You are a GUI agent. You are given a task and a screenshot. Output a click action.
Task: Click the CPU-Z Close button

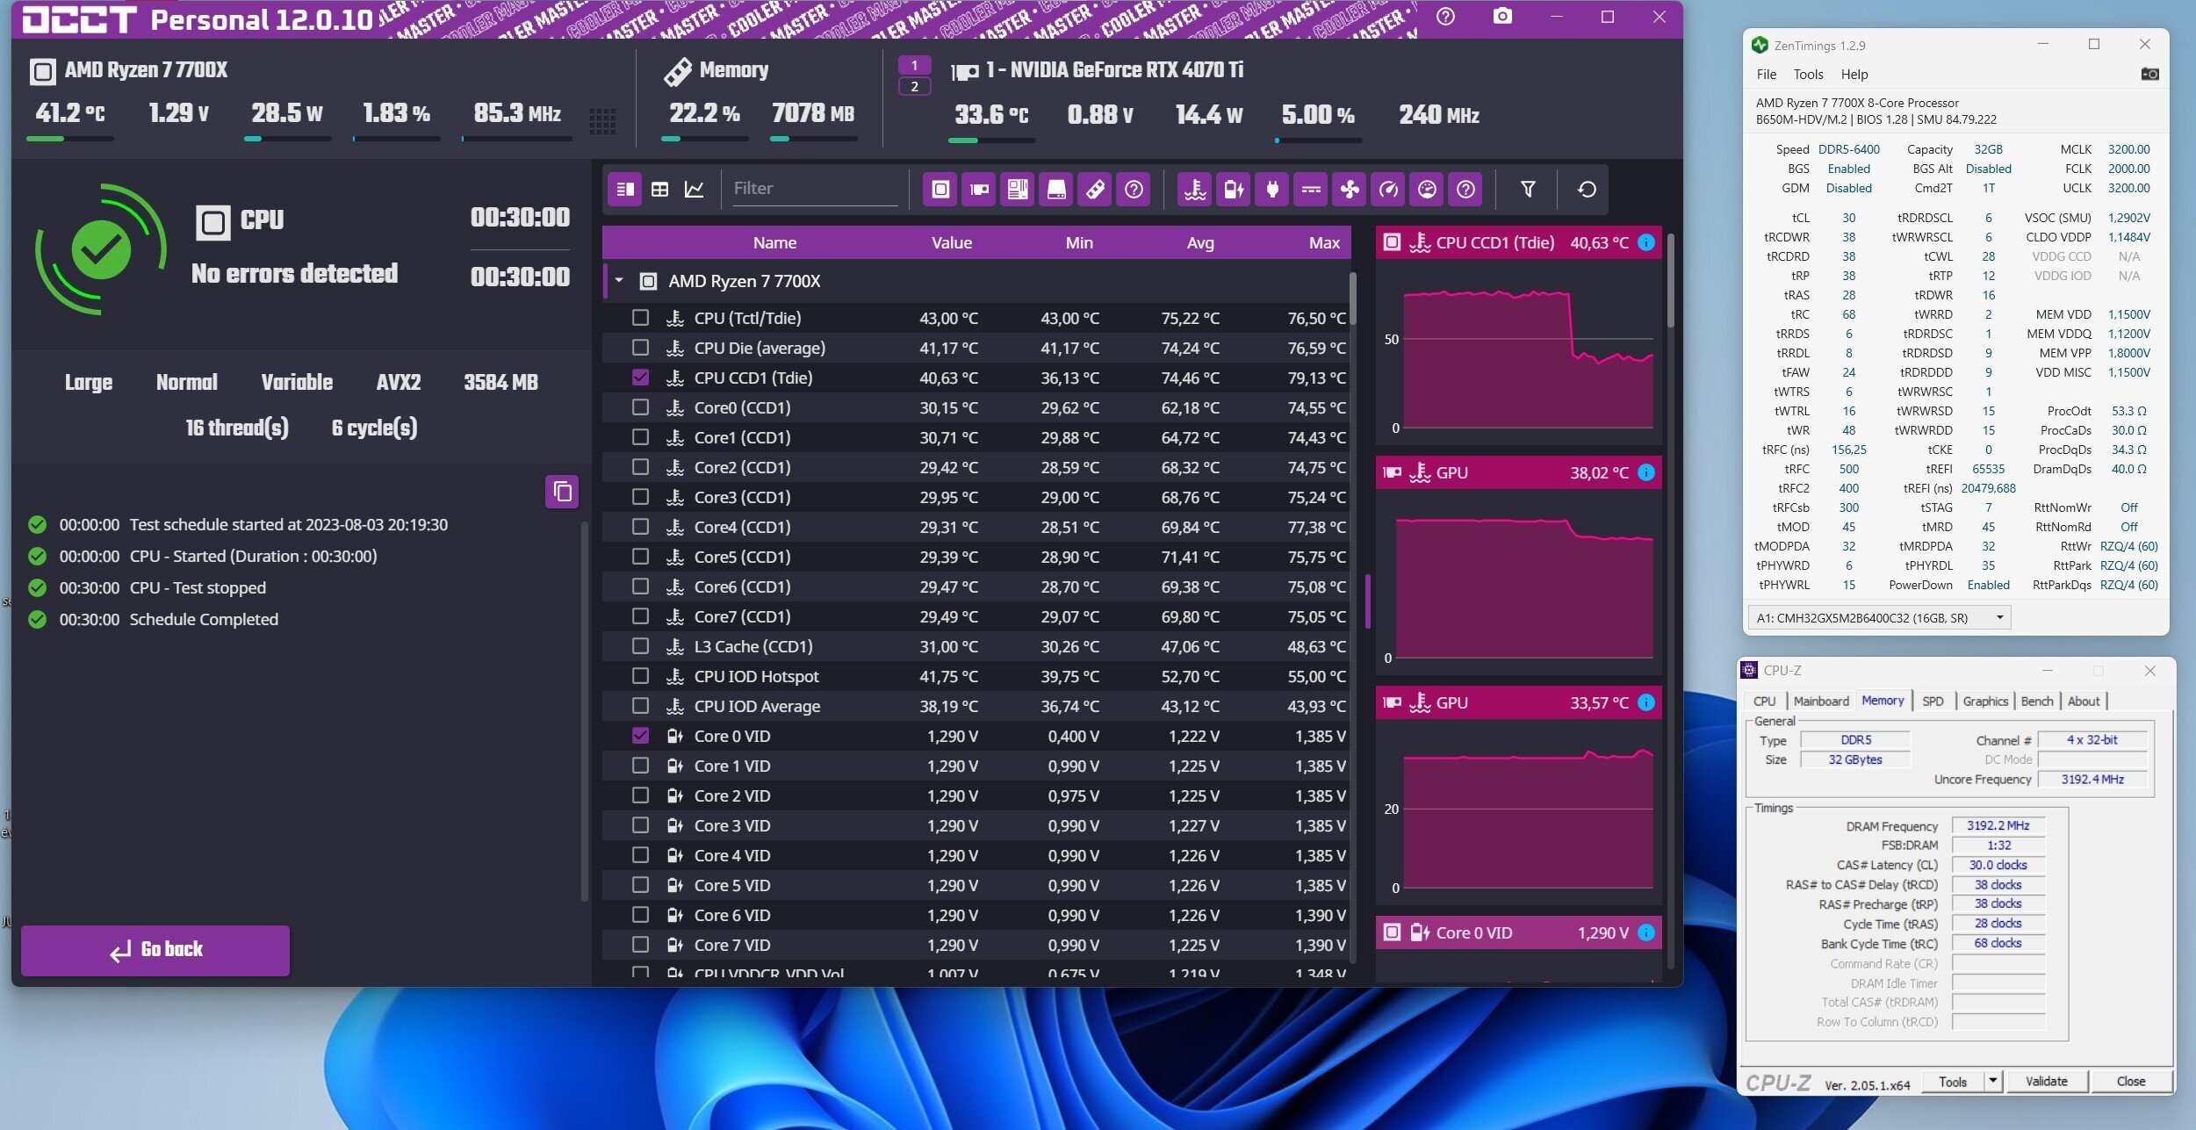2131,1081
